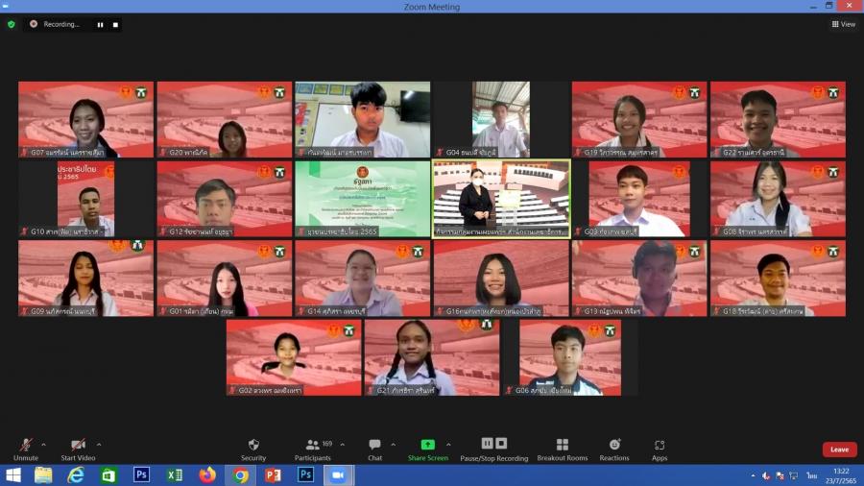Image resolution: width=864 pixels, height=486 pixels.
Task: Expand video options arrow beside Start Video
Action: click(x=99, y=445)
